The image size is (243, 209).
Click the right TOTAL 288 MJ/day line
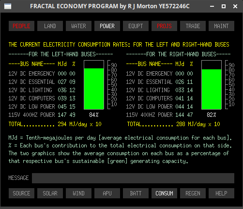tap(174, 124)
